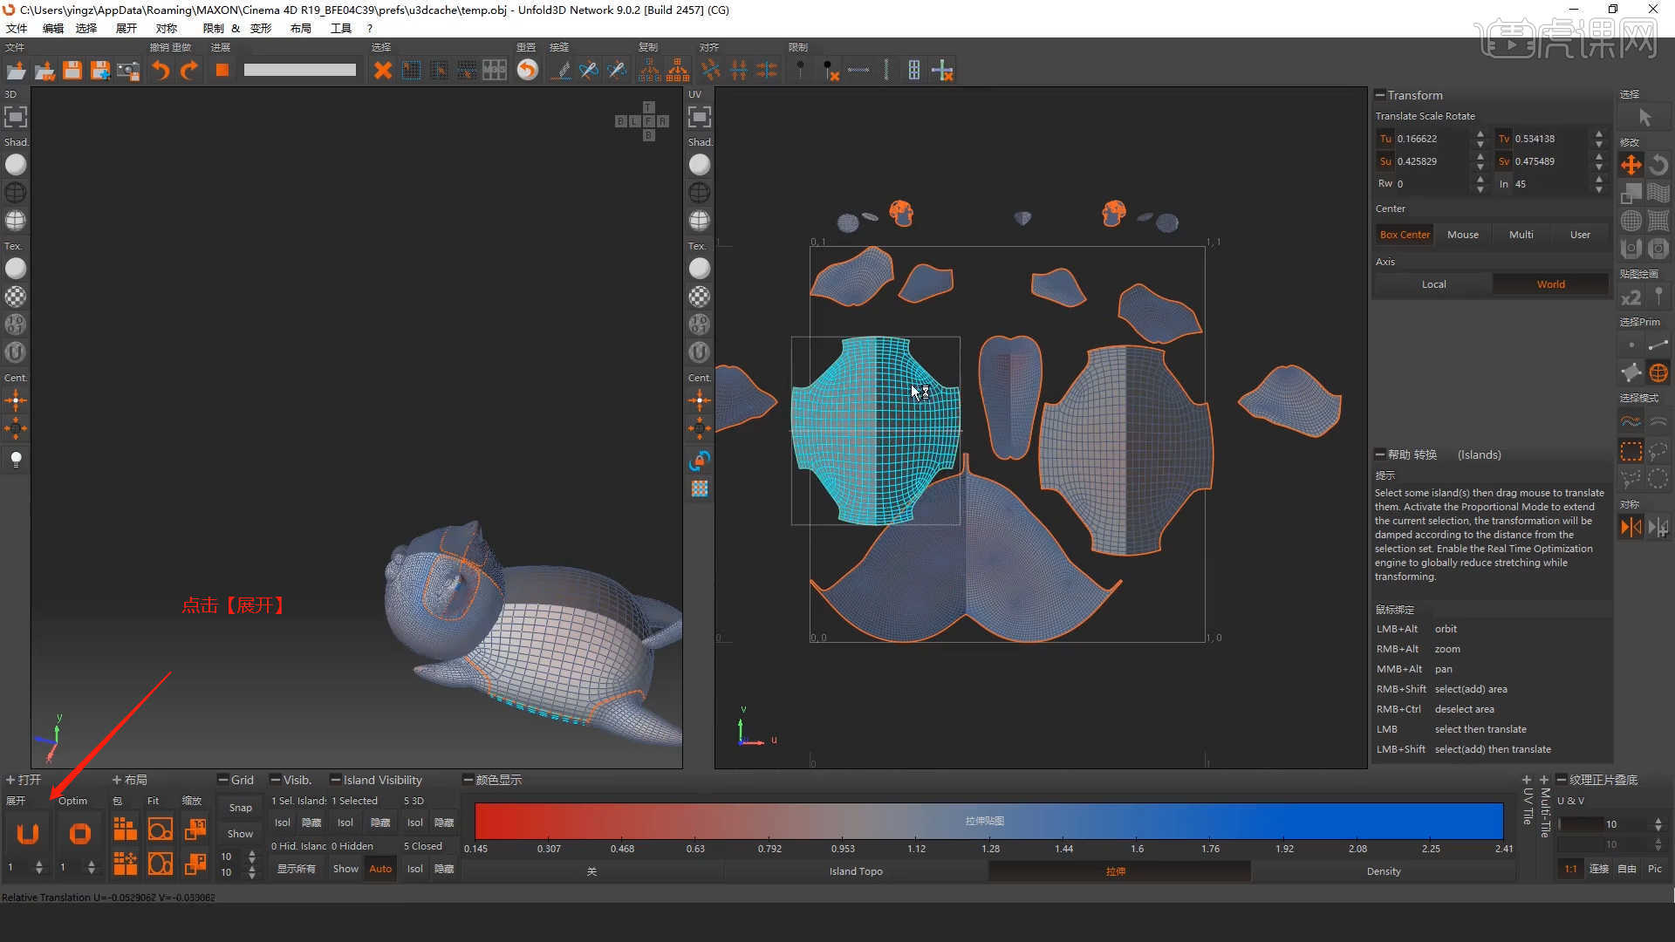Click the stretch color gradient bar

(988, 821)
